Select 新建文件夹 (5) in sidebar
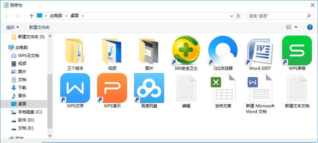 point(28,37)
